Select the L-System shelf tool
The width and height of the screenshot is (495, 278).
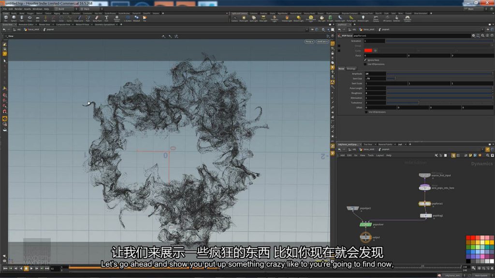coord(128,18)
